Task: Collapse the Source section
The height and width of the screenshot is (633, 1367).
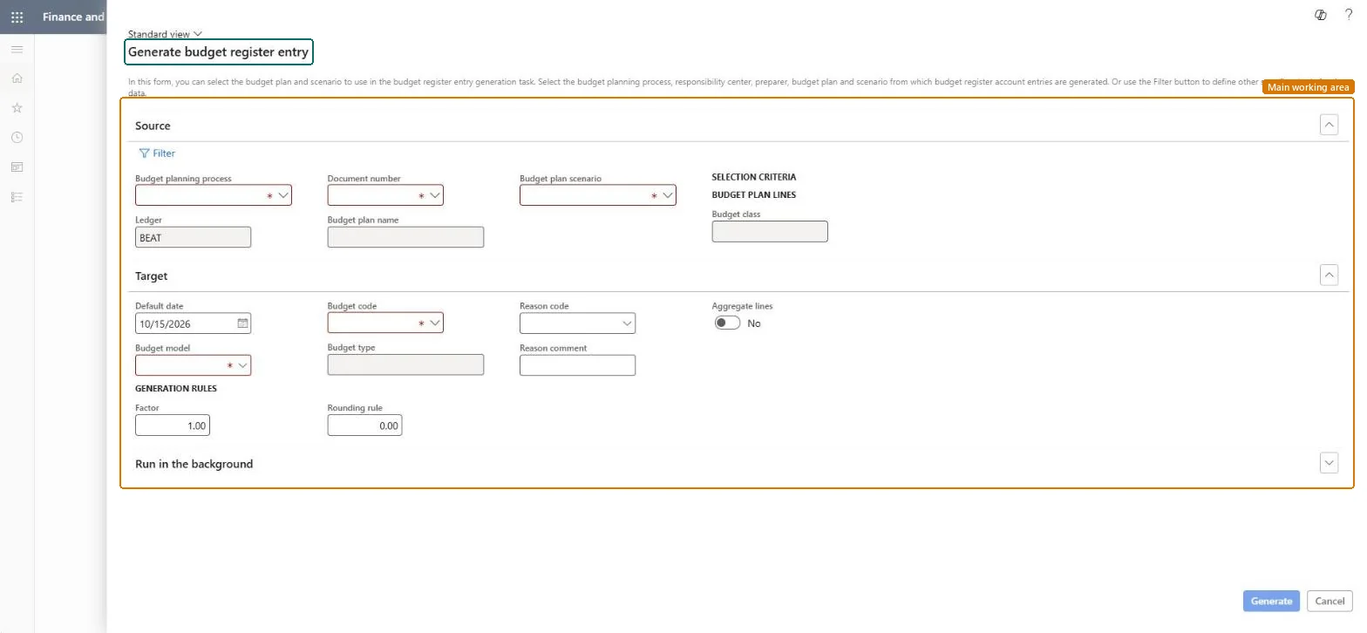Action: (x=1329, y=126)
